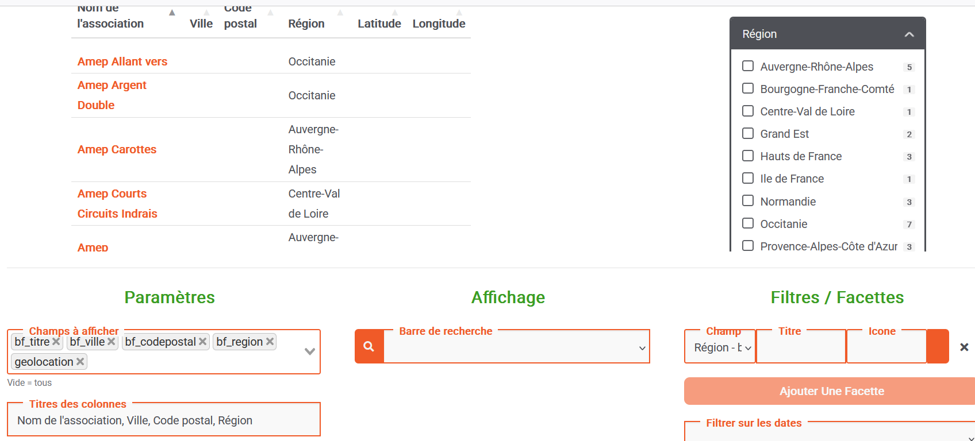This screenshot has height=441, width=975.
Task: Remove the bf_ville tag
Action: point(112,342)
